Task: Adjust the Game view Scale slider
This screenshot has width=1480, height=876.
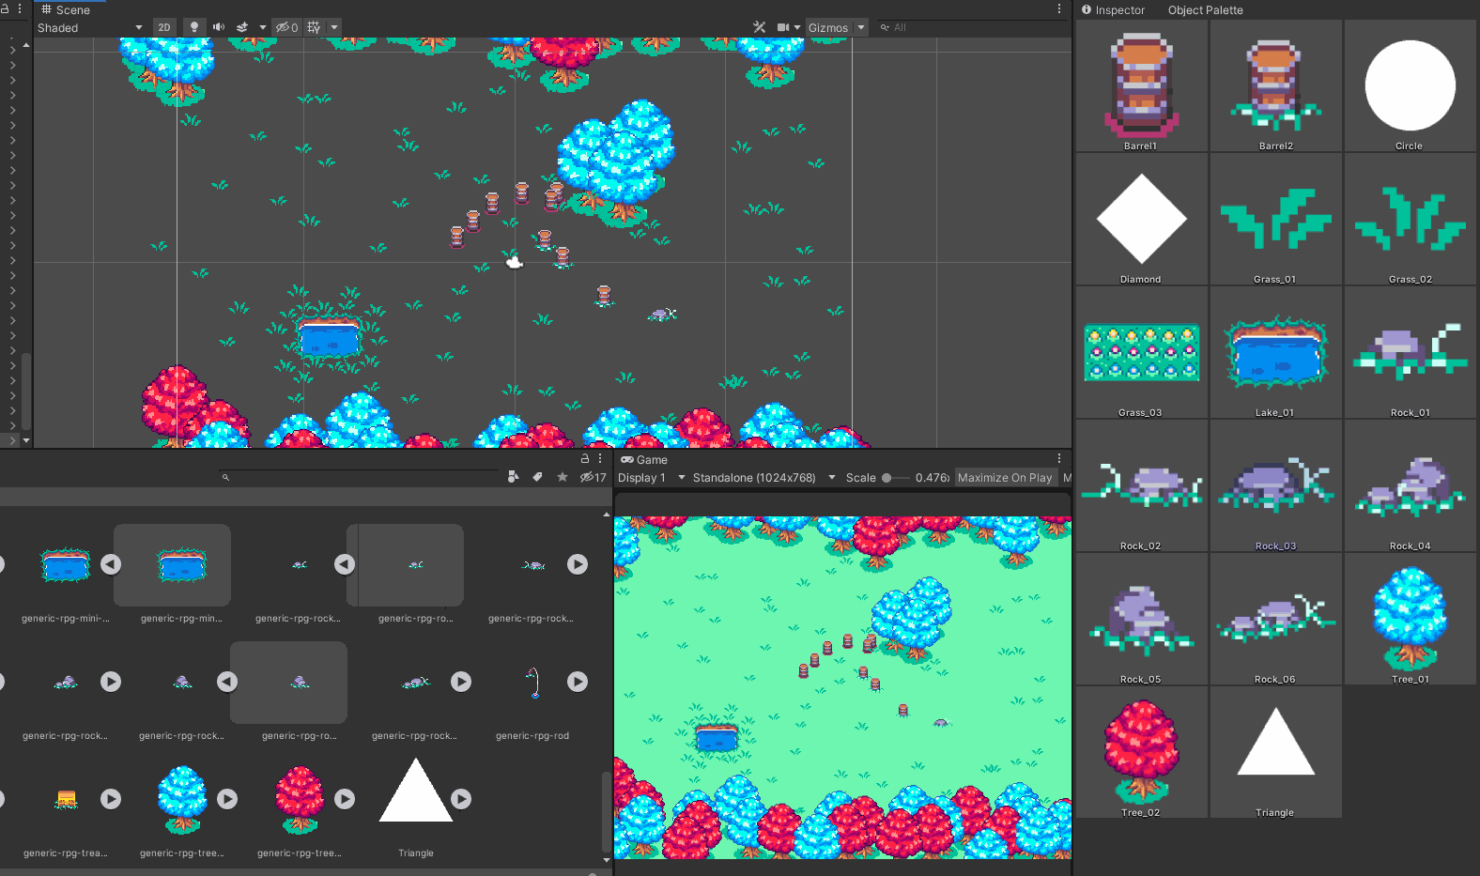Action: (886, 478)
